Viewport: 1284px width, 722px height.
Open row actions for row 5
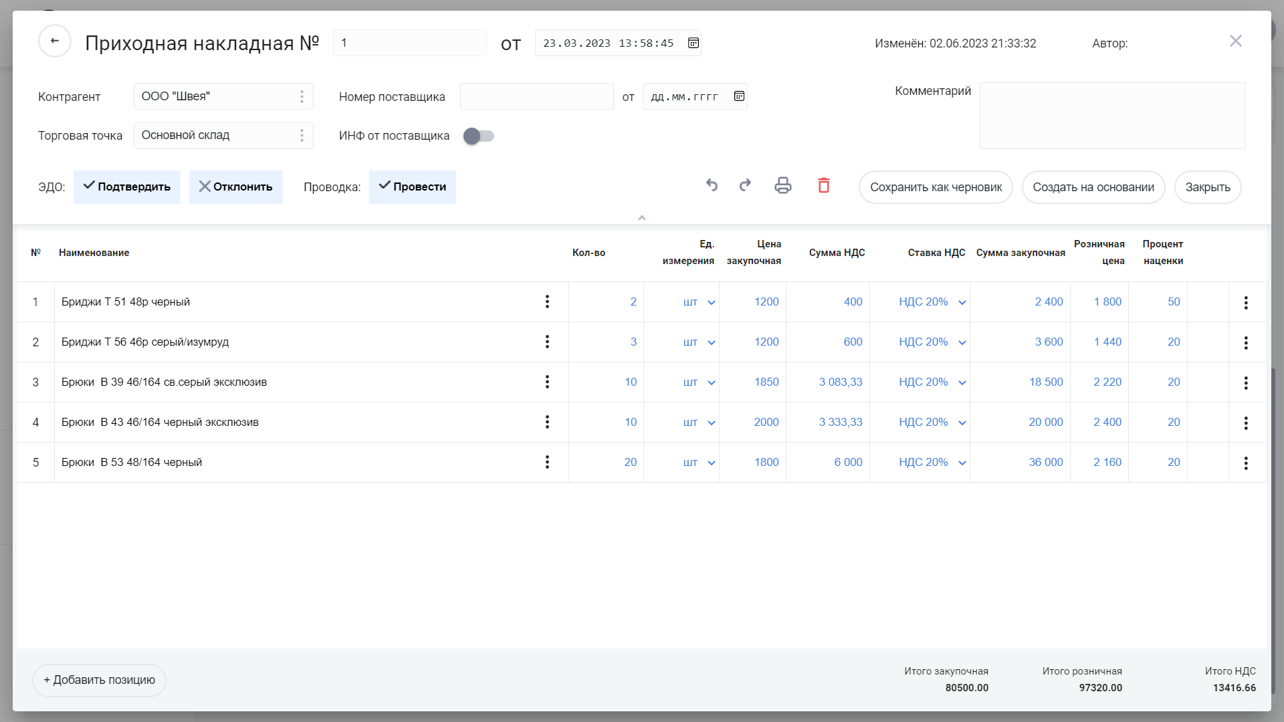(1246, 463)
